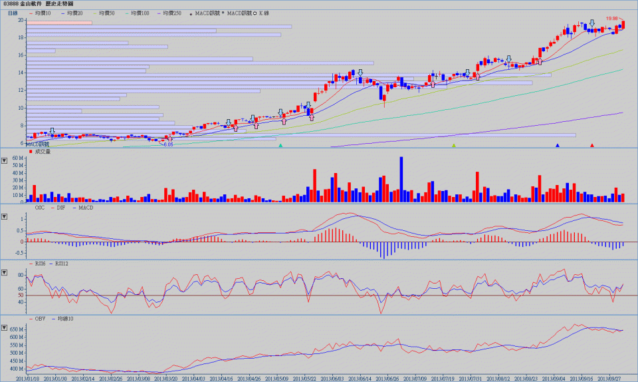This screenshot has height=382, width=638.
Task: Click the pink buy arrow near the 6.05 low
Action: click(169, 138)
